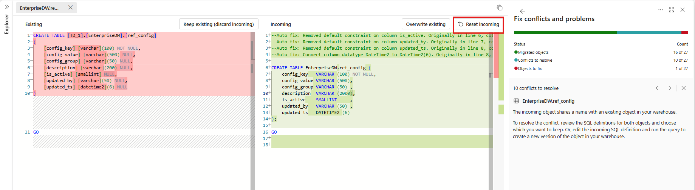Image resolution: width=695 pixels, height=190 pixels.
Task: Click the copy icon above editor
Action: [x=500, y=8]
